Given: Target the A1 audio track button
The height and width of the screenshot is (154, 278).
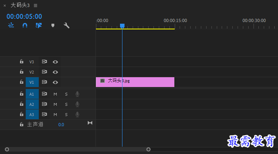Looking at the screenshot, I should coord(32,94).
